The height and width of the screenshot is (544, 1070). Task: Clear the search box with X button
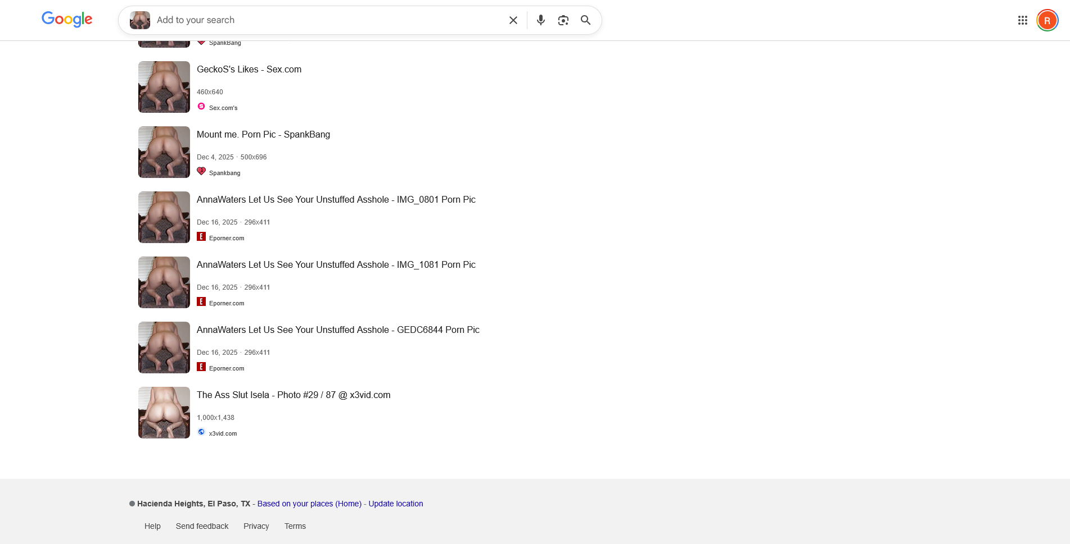click(x=513, y=20)
